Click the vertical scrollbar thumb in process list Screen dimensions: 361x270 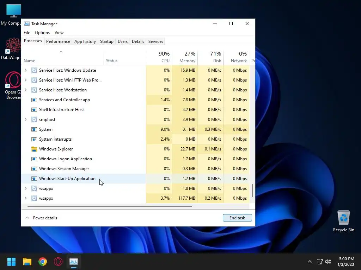click(x=252, y=191)
